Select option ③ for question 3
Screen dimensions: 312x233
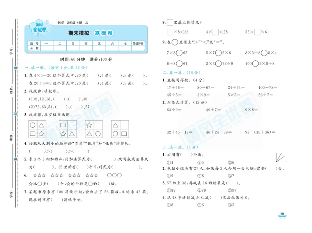point(230,189)
